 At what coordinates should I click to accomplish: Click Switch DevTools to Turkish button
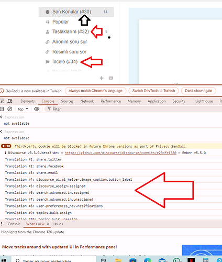click(x=153, y=91)
